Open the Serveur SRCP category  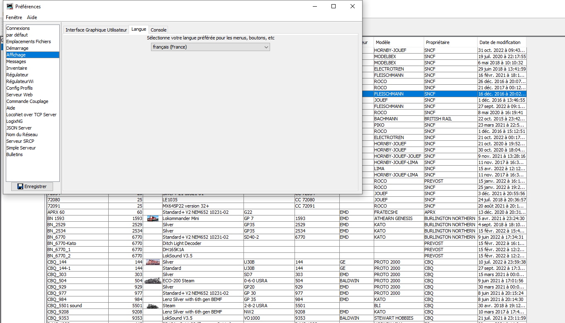point(32,141)
